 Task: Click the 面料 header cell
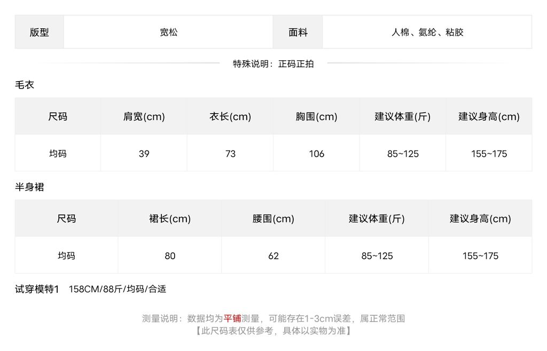298,32
